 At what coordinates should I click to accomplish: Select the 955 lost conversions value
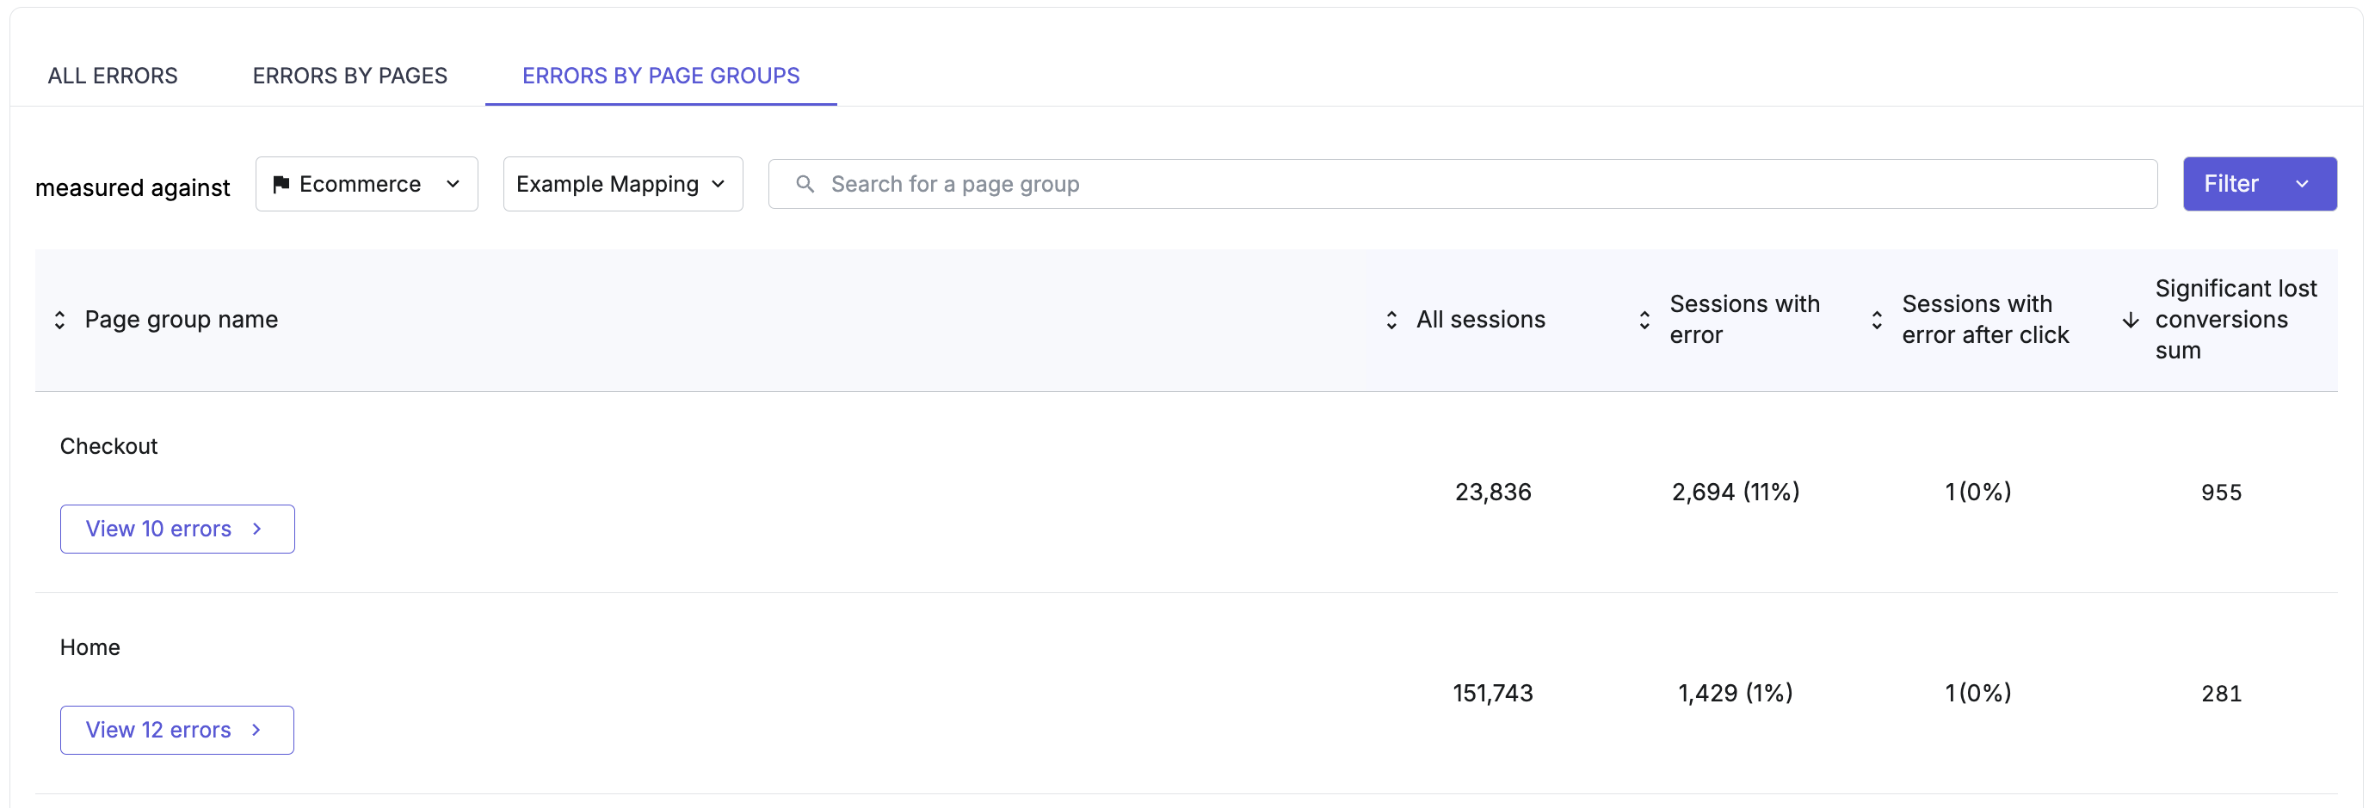(x=2221, y=492)
